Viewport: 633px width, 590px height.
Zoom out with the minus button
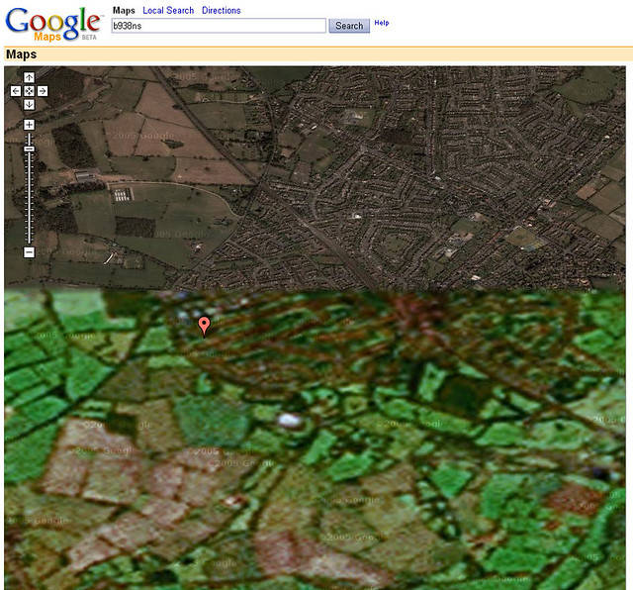pos(29,252)
